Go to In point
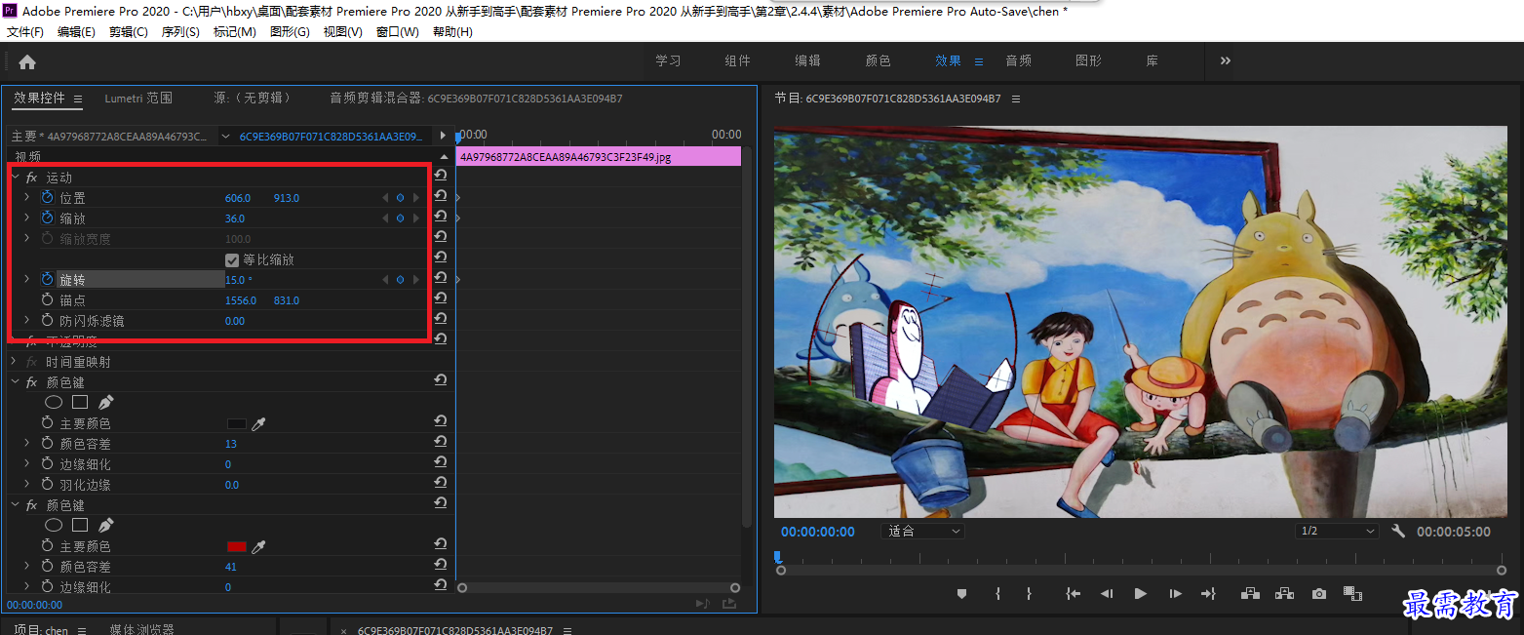 [x=1073, y=593]
